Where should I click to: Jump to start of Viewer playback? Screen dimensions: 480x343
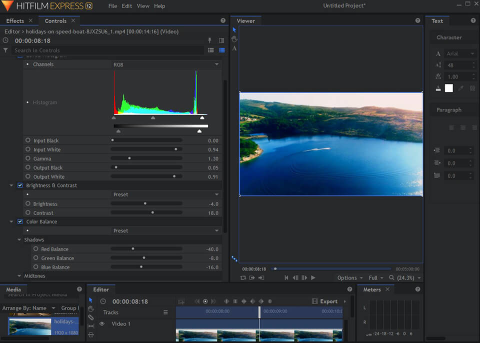(x=286, y=278)
